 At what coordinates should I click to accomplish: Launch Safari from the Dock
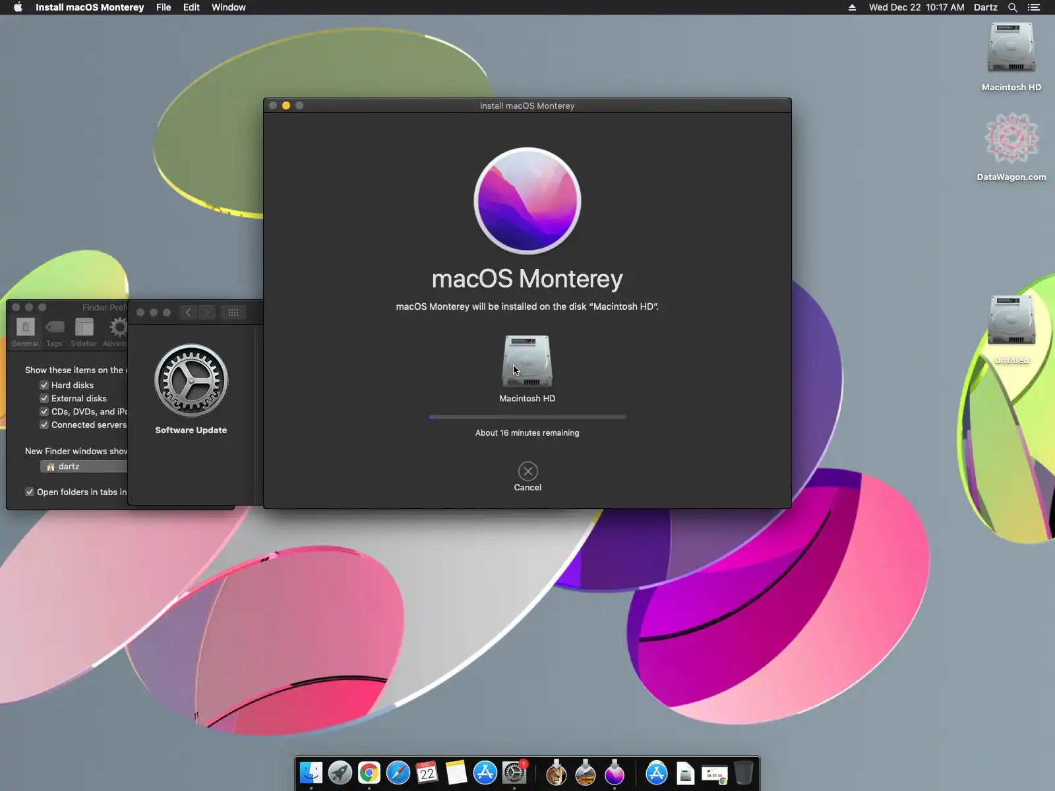(398, 773)
